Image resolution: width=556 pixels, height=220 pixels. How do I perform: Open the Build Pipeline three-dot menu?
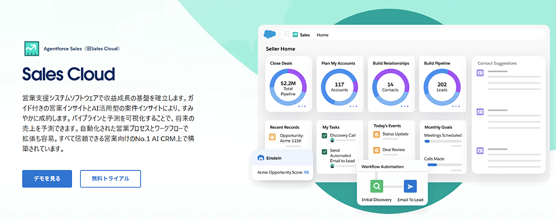(456, 106)
